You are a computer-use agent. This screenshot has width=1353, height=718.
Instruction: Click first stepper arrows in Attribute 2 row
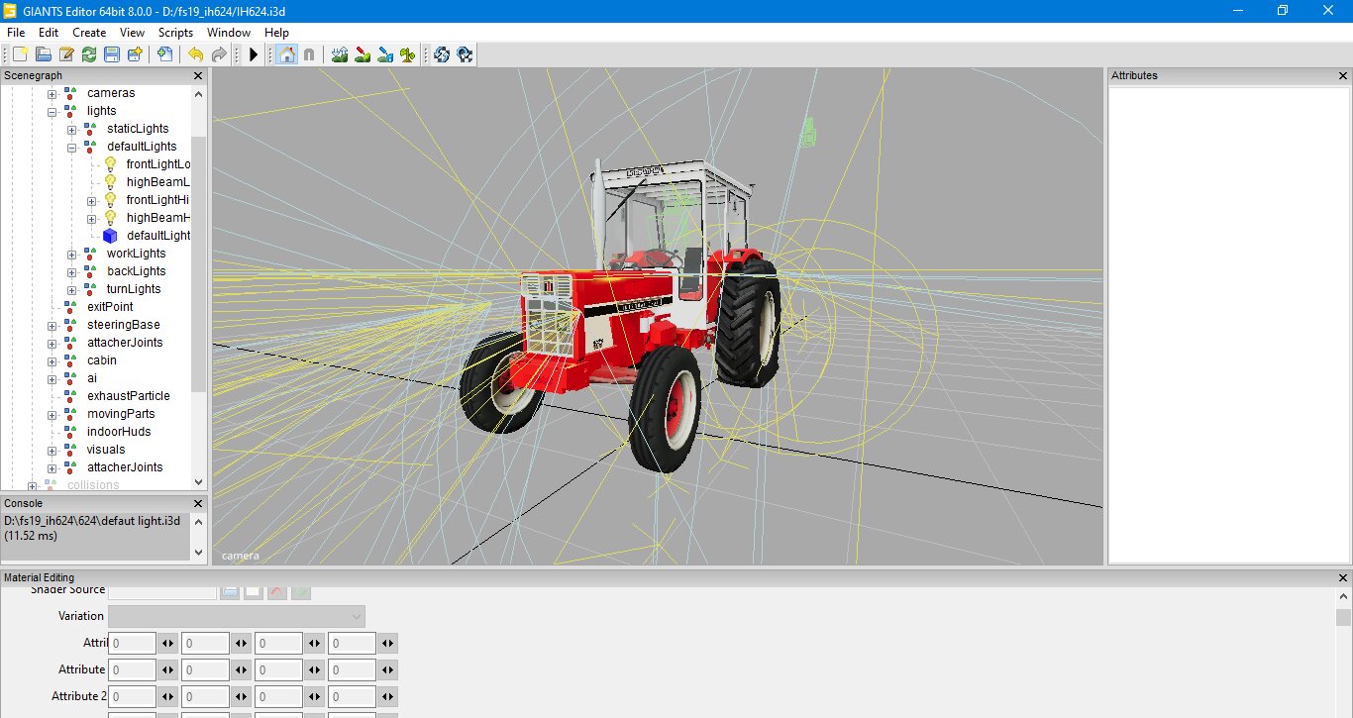point(168,696)
